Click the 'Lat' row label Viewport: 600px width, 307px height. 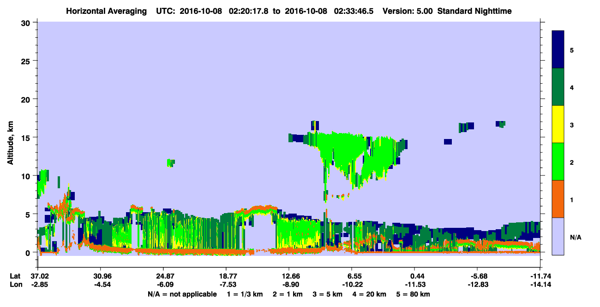point(14,276)
